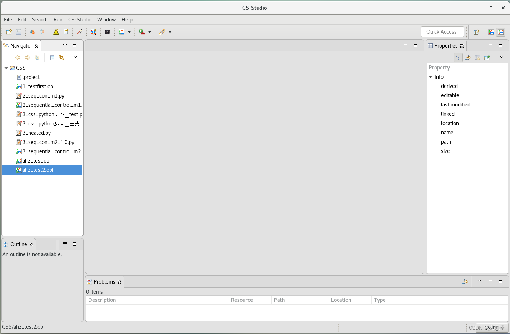Click the green run-with-toolbox icon
This screenshot has width=510, height=334.
point(142,32)
